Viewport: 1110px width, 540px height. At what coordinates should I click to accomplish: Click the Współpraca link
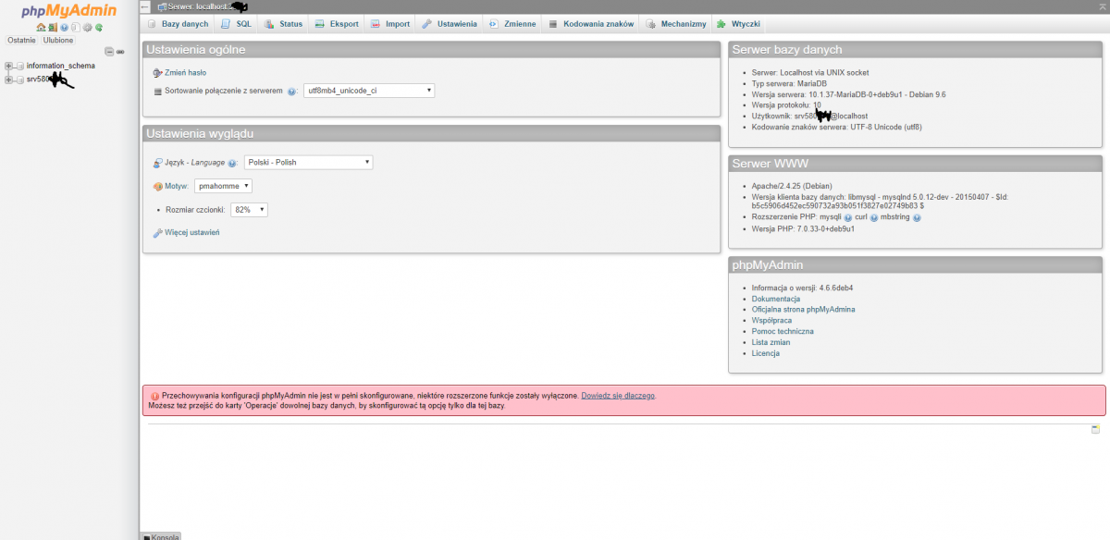(x=771, y=321)
